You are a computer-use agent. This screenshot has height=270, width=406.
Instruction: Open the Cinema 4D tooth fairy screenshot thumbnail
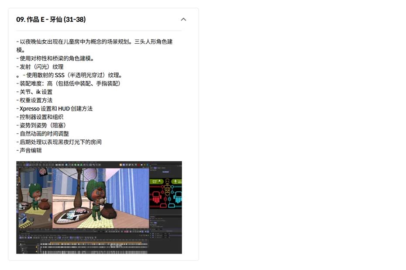99,207
